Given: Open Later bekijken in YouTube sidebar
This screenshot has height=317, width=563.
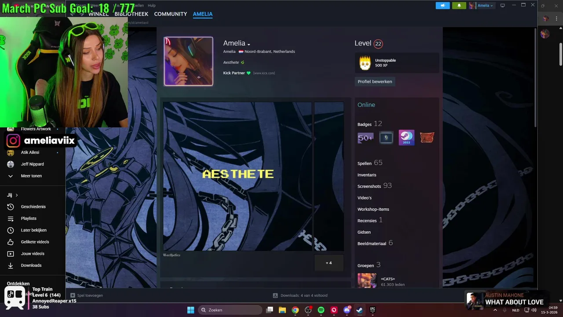Looking at the screenshot, I should pyautogui.click(x=33, y=230).
